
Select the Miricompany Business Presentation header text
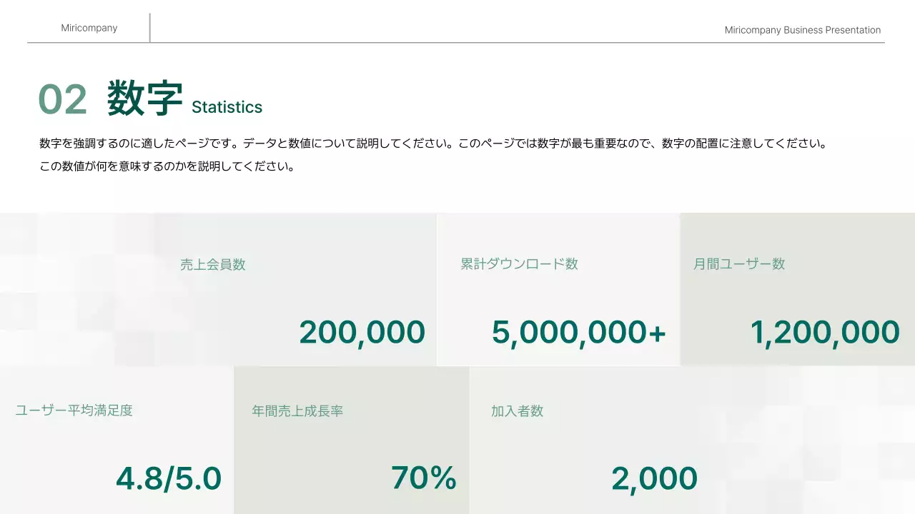[802, 30]
